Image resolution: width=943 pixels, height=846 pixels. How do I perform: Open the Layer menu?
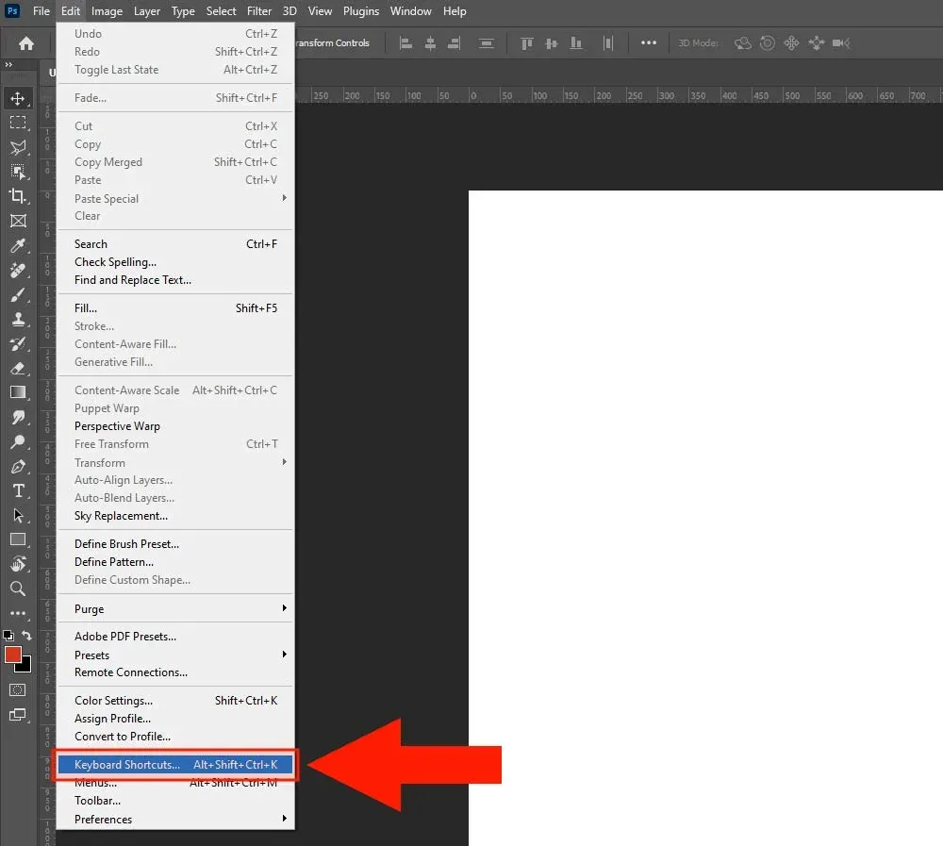pos(147,10)
